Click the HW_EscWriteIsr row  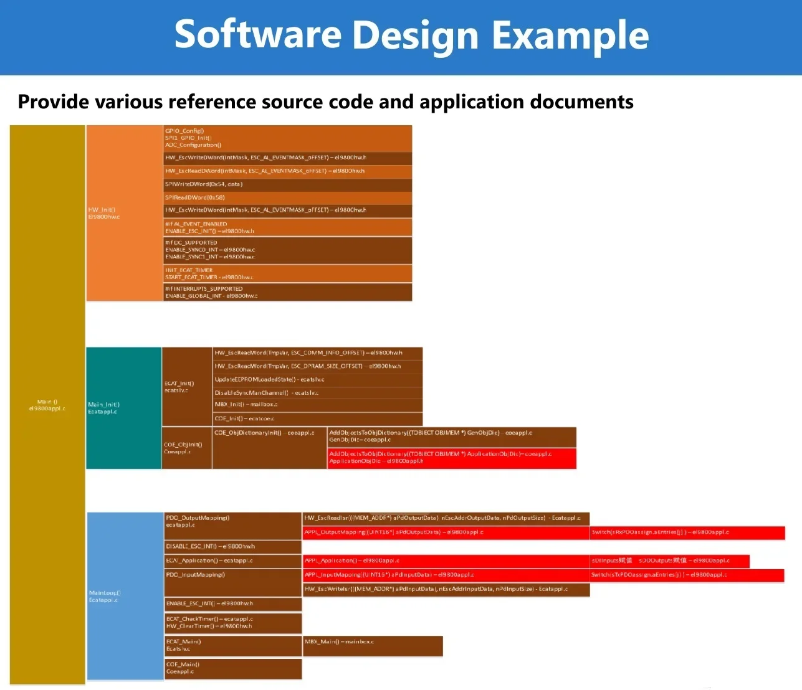446,589
